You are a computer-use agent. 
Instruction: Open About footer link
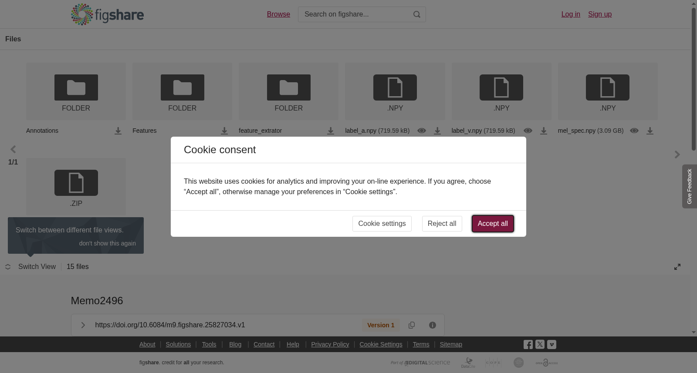[147, 344]
